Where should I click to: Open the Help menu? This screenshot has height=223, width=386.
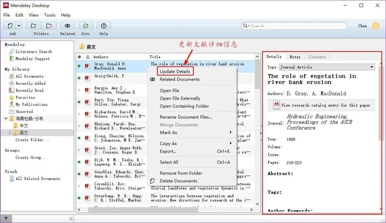point(66,15)
